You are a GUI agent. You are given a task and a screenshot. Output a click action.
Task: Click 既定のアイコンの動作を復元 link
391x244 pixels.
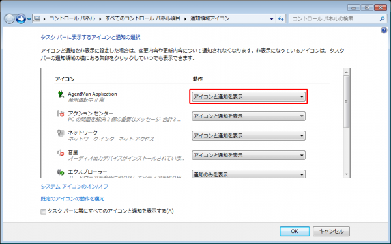point(72,198)
